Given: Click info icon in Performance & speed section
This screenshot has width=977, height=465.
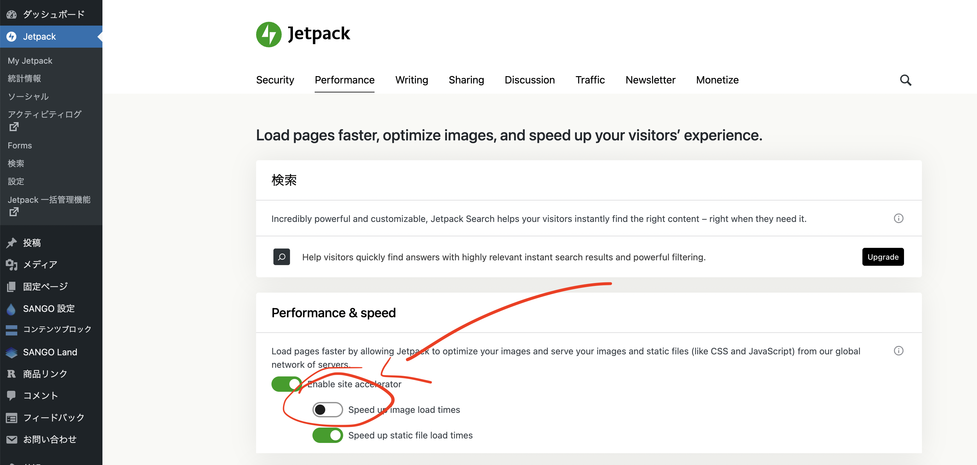Looking at the screenshot, I should pyautogui.click(x=898, y=351).
